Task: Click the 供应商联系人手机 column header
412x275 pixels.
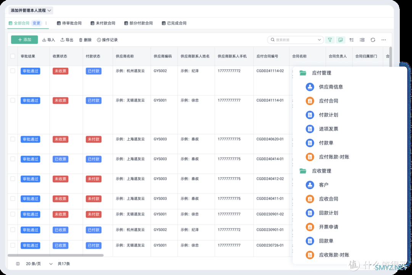Action: (x=232, y=56)
